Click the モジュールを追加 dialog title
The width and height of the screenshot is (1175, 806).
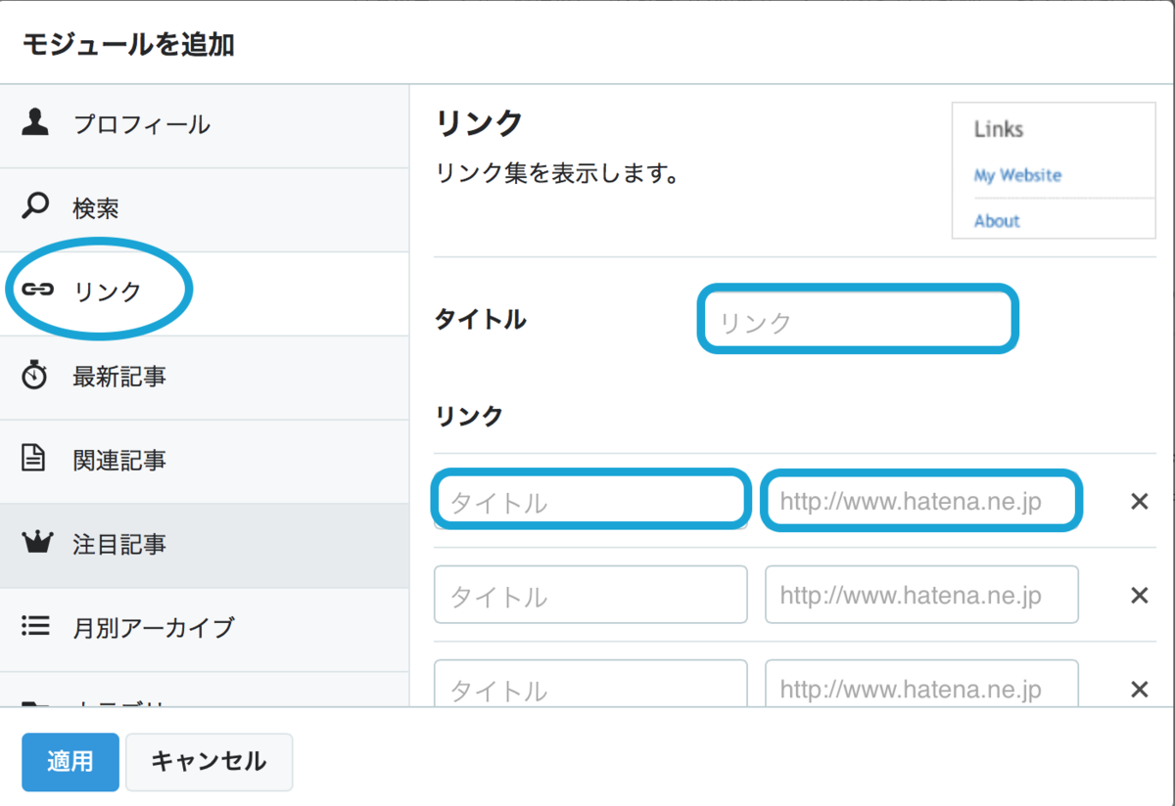coord(128,44)
